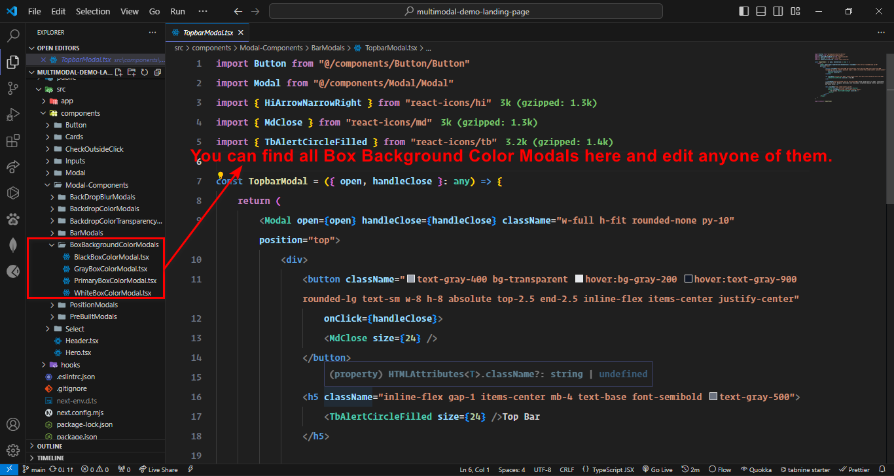
Task: Expand the Button folder
Action: pyautogui.click(x=96, y=125)
